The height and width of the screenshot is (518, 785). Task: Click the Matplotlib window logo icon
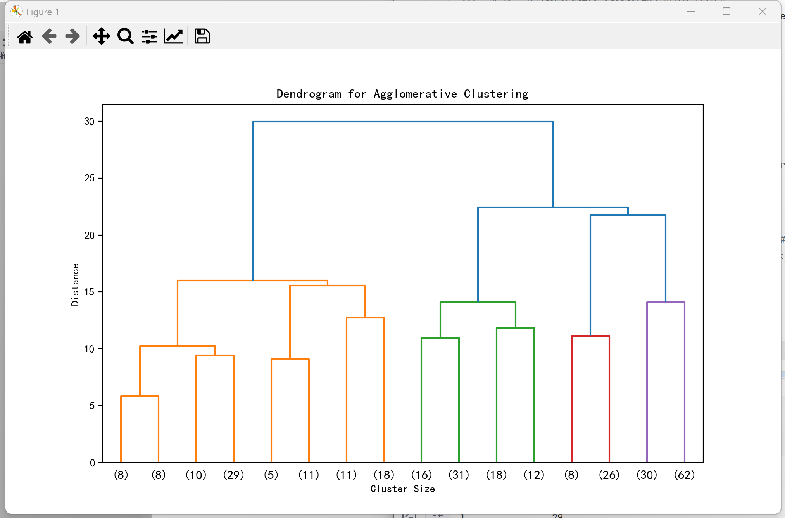(16, 12)
